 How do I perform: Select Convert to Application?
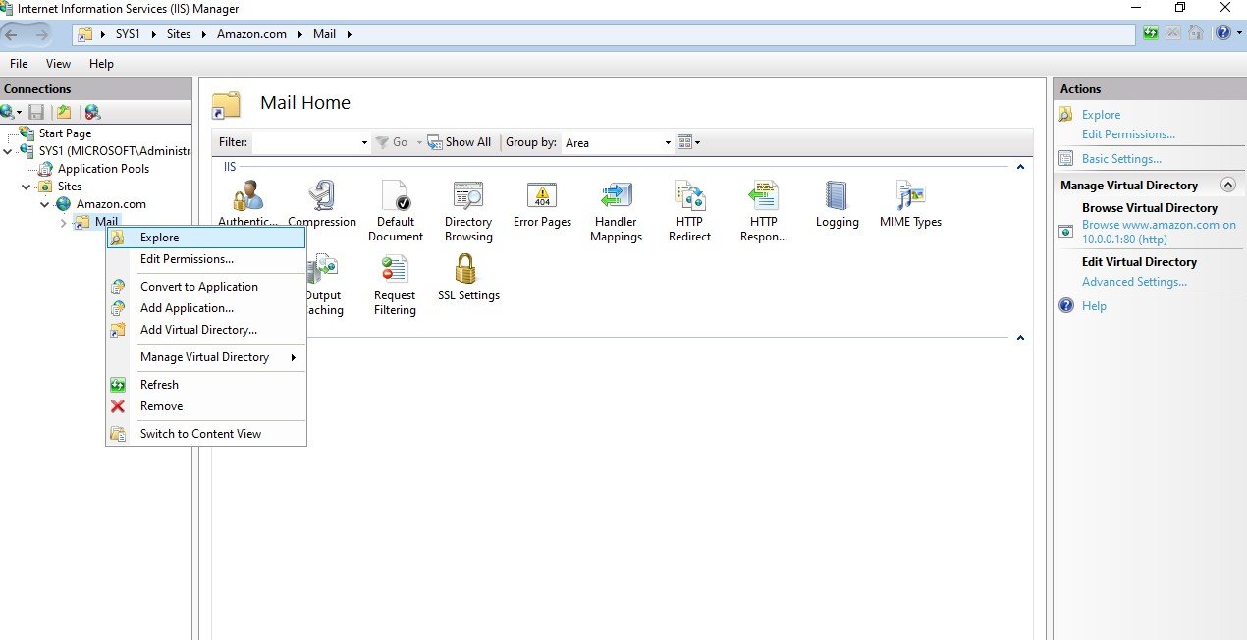pos(206,287)
